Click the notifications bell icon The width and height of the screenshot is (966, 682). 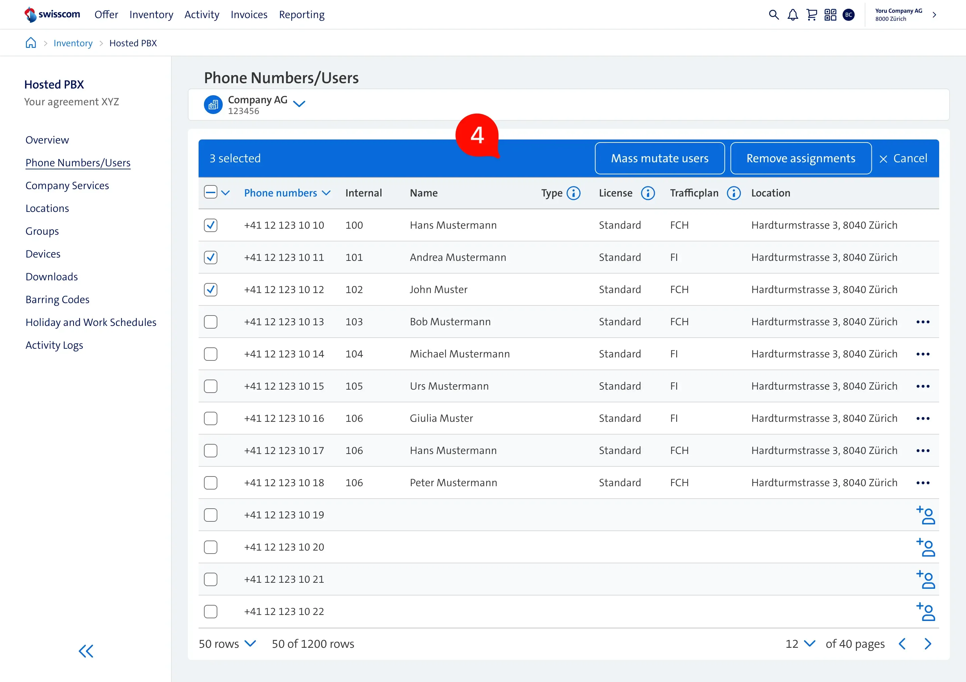click(793, 15)
